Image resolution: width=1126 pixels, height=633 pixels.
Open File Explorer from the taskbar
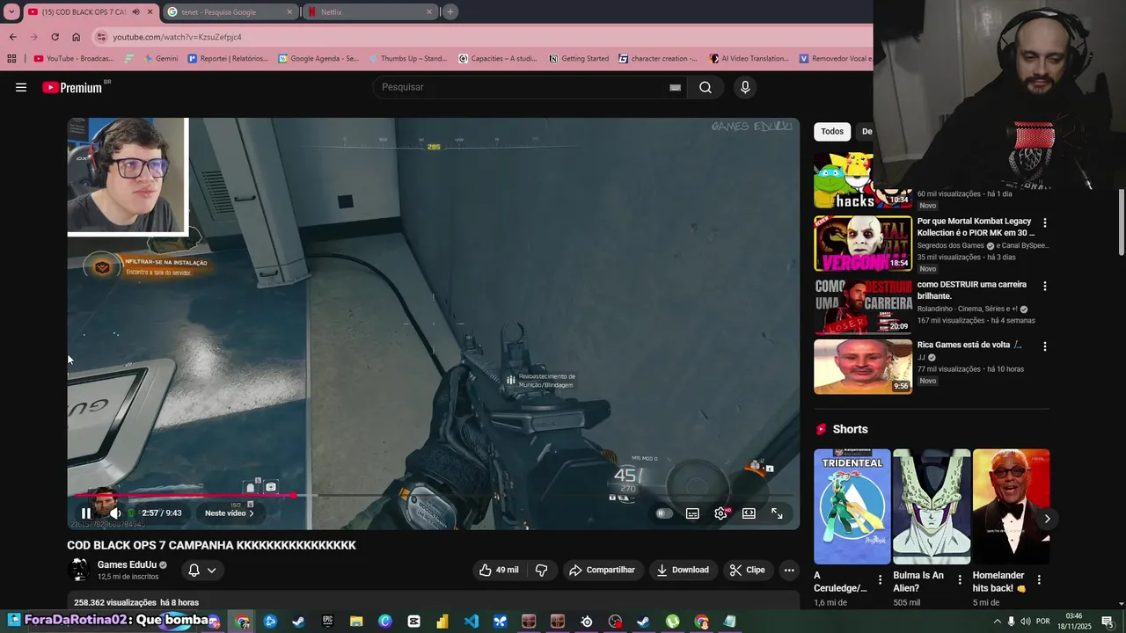tap(356, 622)
